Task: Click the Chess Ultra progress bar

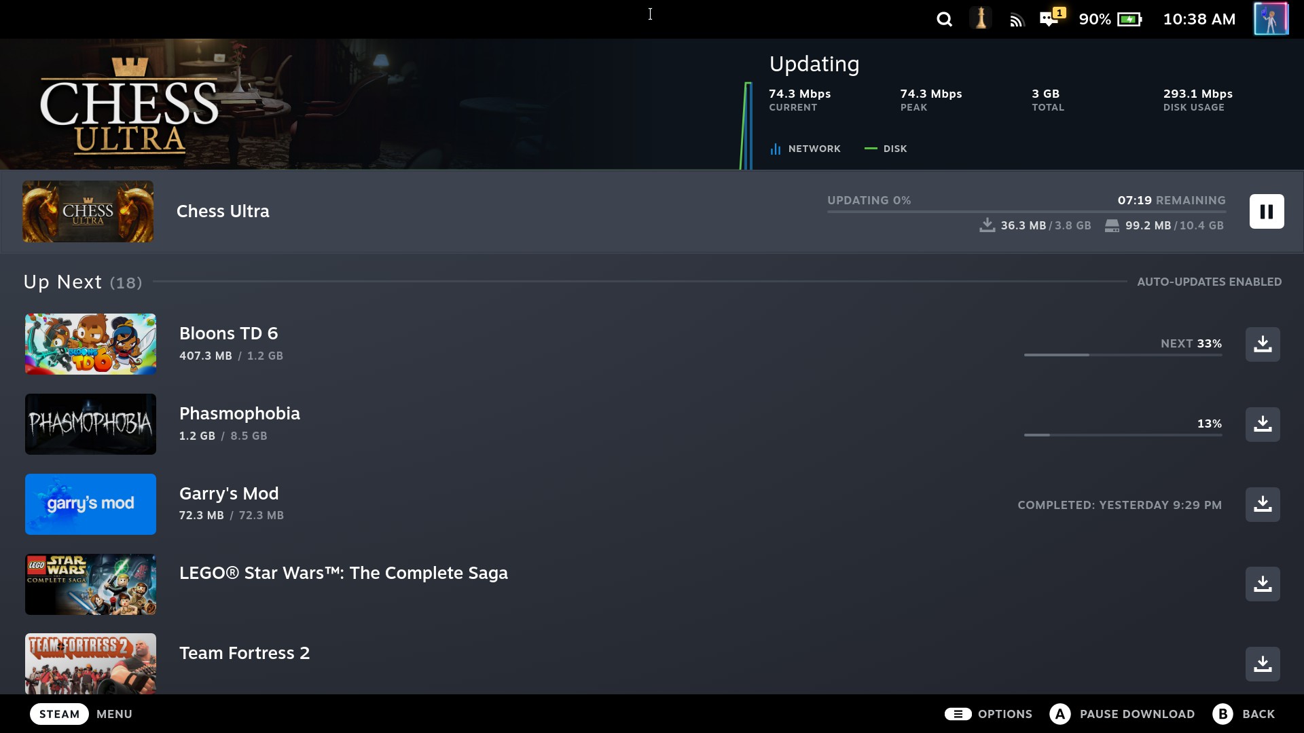Action: point(1026,212)
